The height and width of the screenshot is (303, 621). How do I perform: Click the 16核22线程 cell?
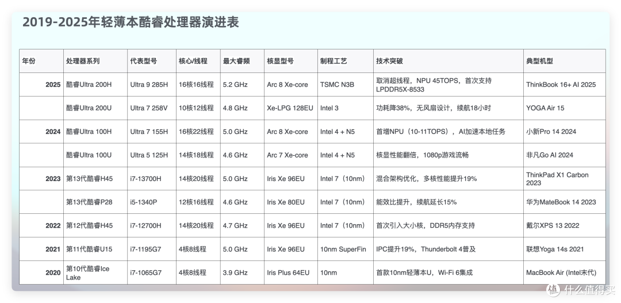(198, 132)
